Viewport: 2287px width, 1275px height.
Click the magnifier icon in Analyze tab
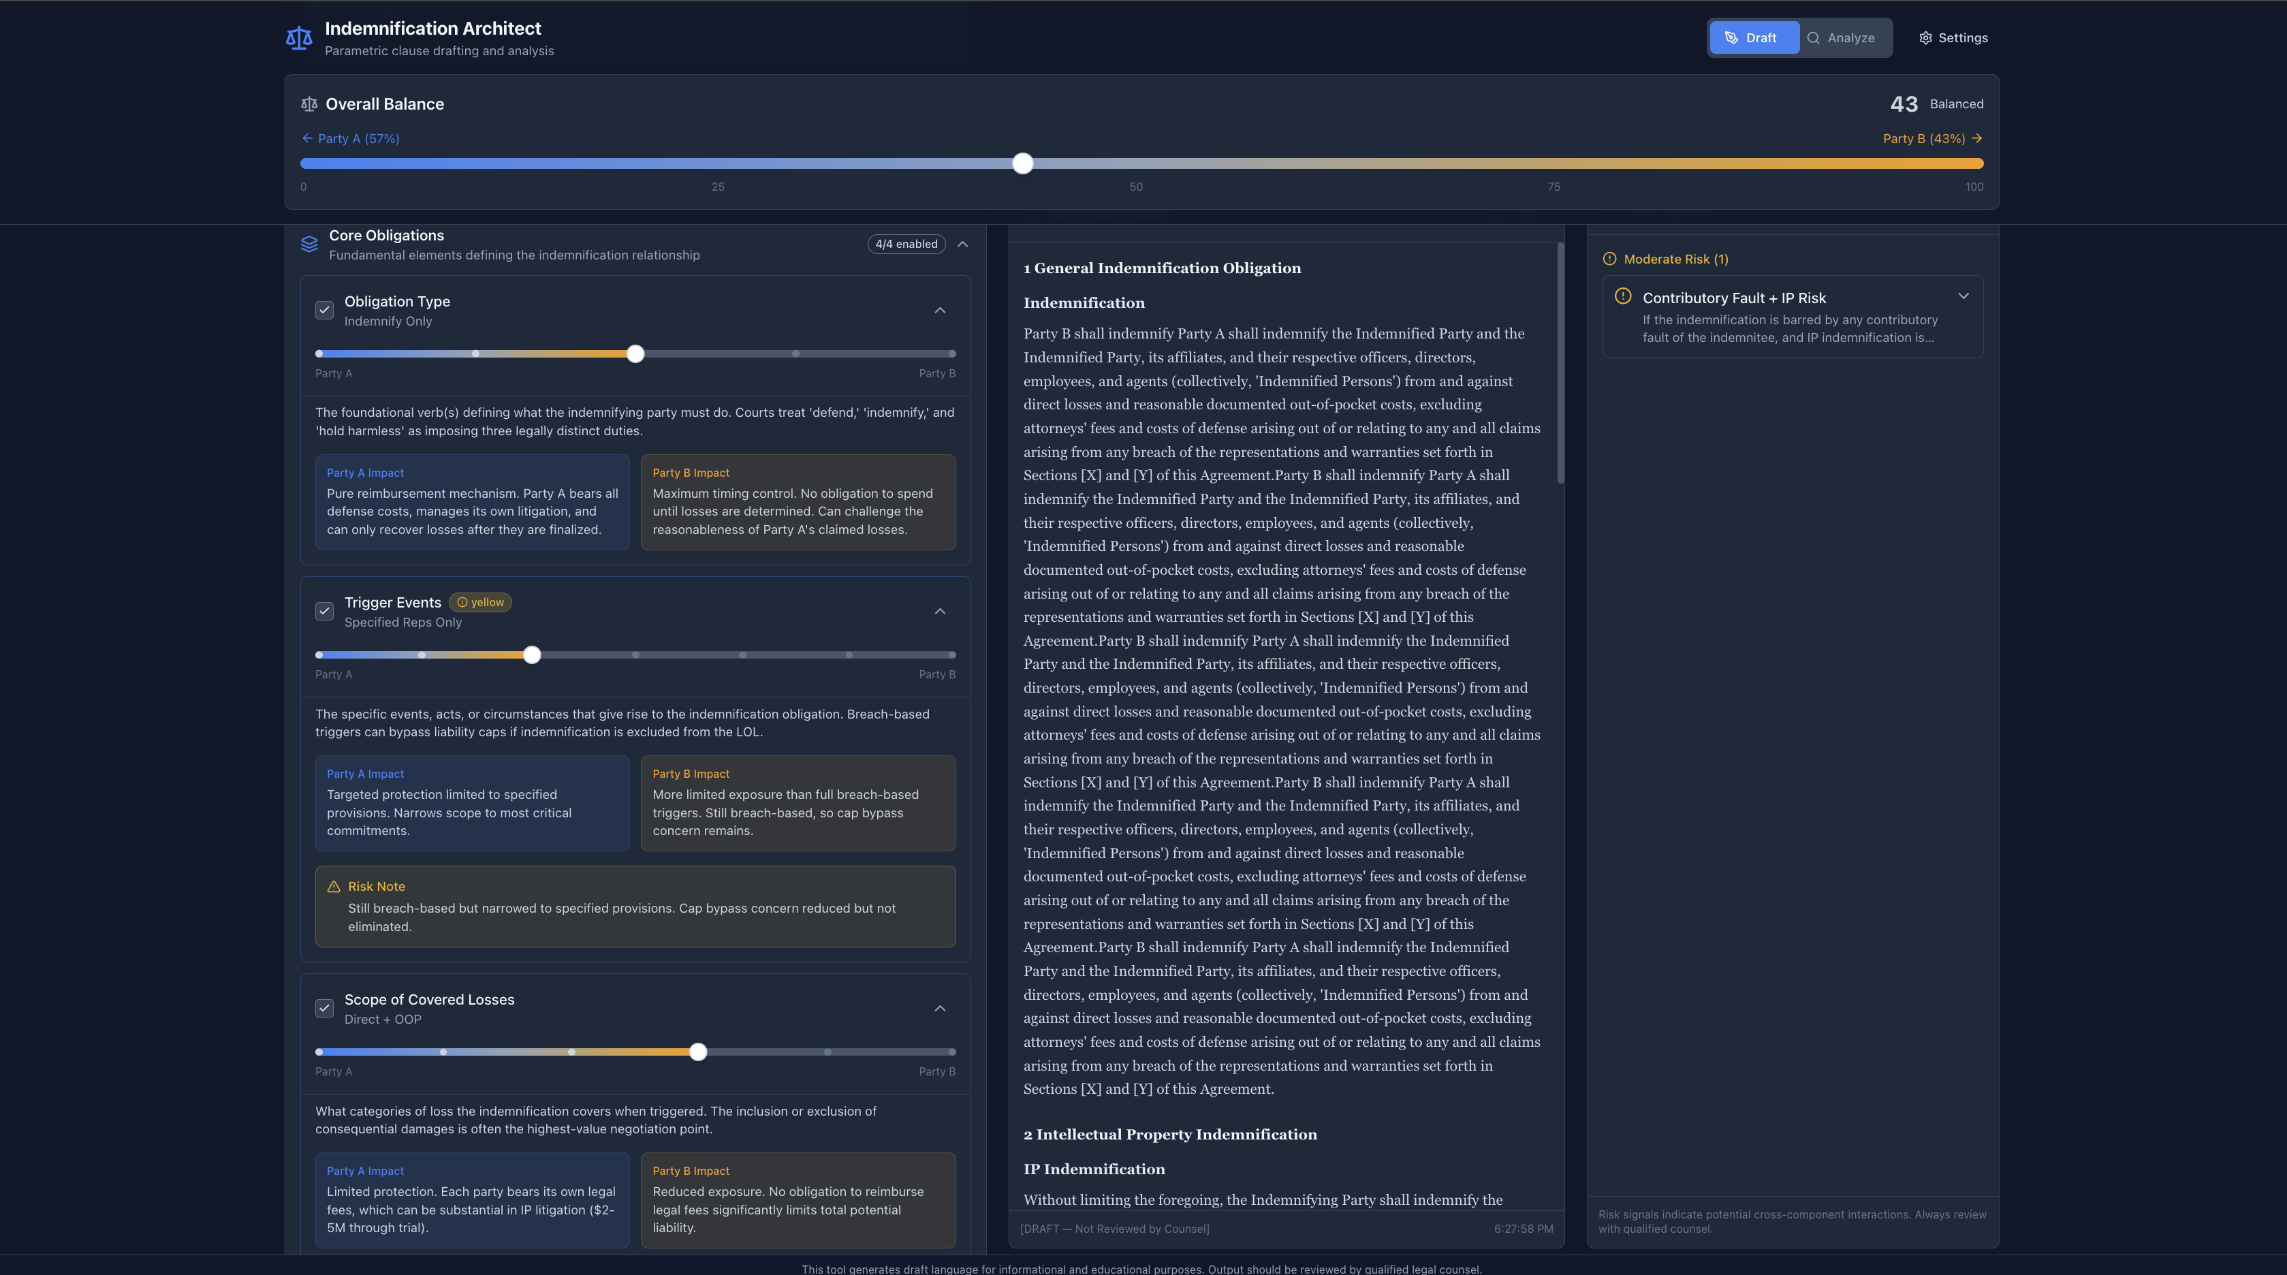point(1813,38)
